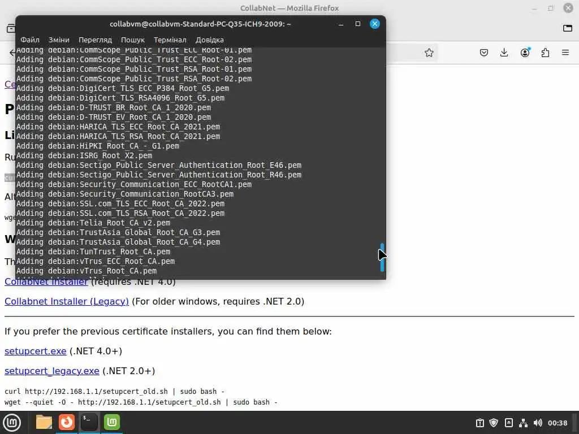The image size is (579, 434).
Task: Click the wget setupcert_old.sh command text
Action: pos(141,402)
